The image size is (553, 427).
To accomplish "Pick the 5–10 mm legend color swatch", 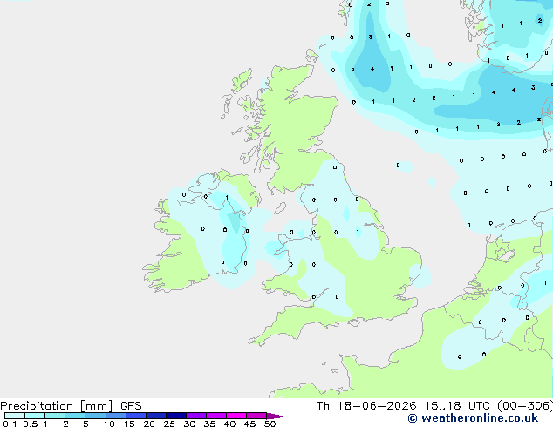I will [x=96, y=416].
